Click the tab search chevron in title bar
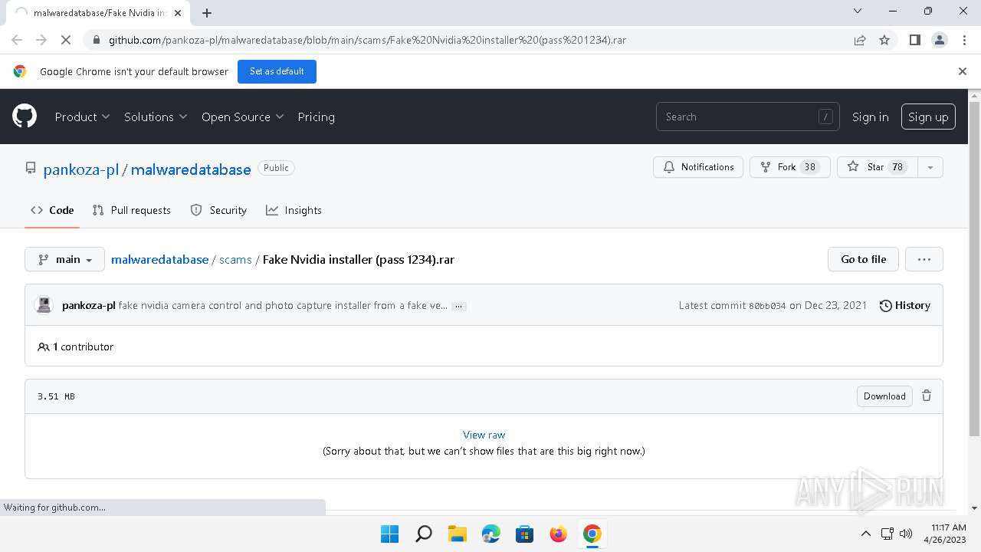The image size is (981, 552). click(x=858, y=11)
